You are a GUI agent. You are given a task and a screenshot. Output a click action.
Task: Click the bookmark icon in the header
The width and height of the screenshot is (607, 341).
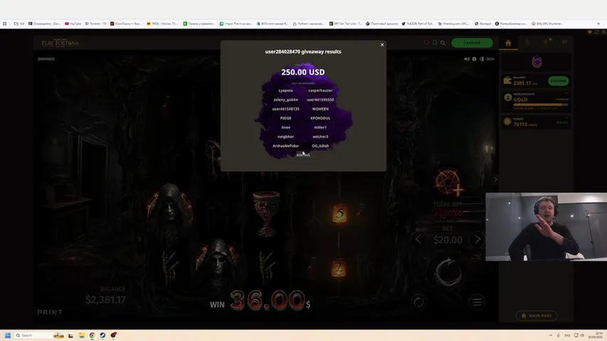coord(435,43)
